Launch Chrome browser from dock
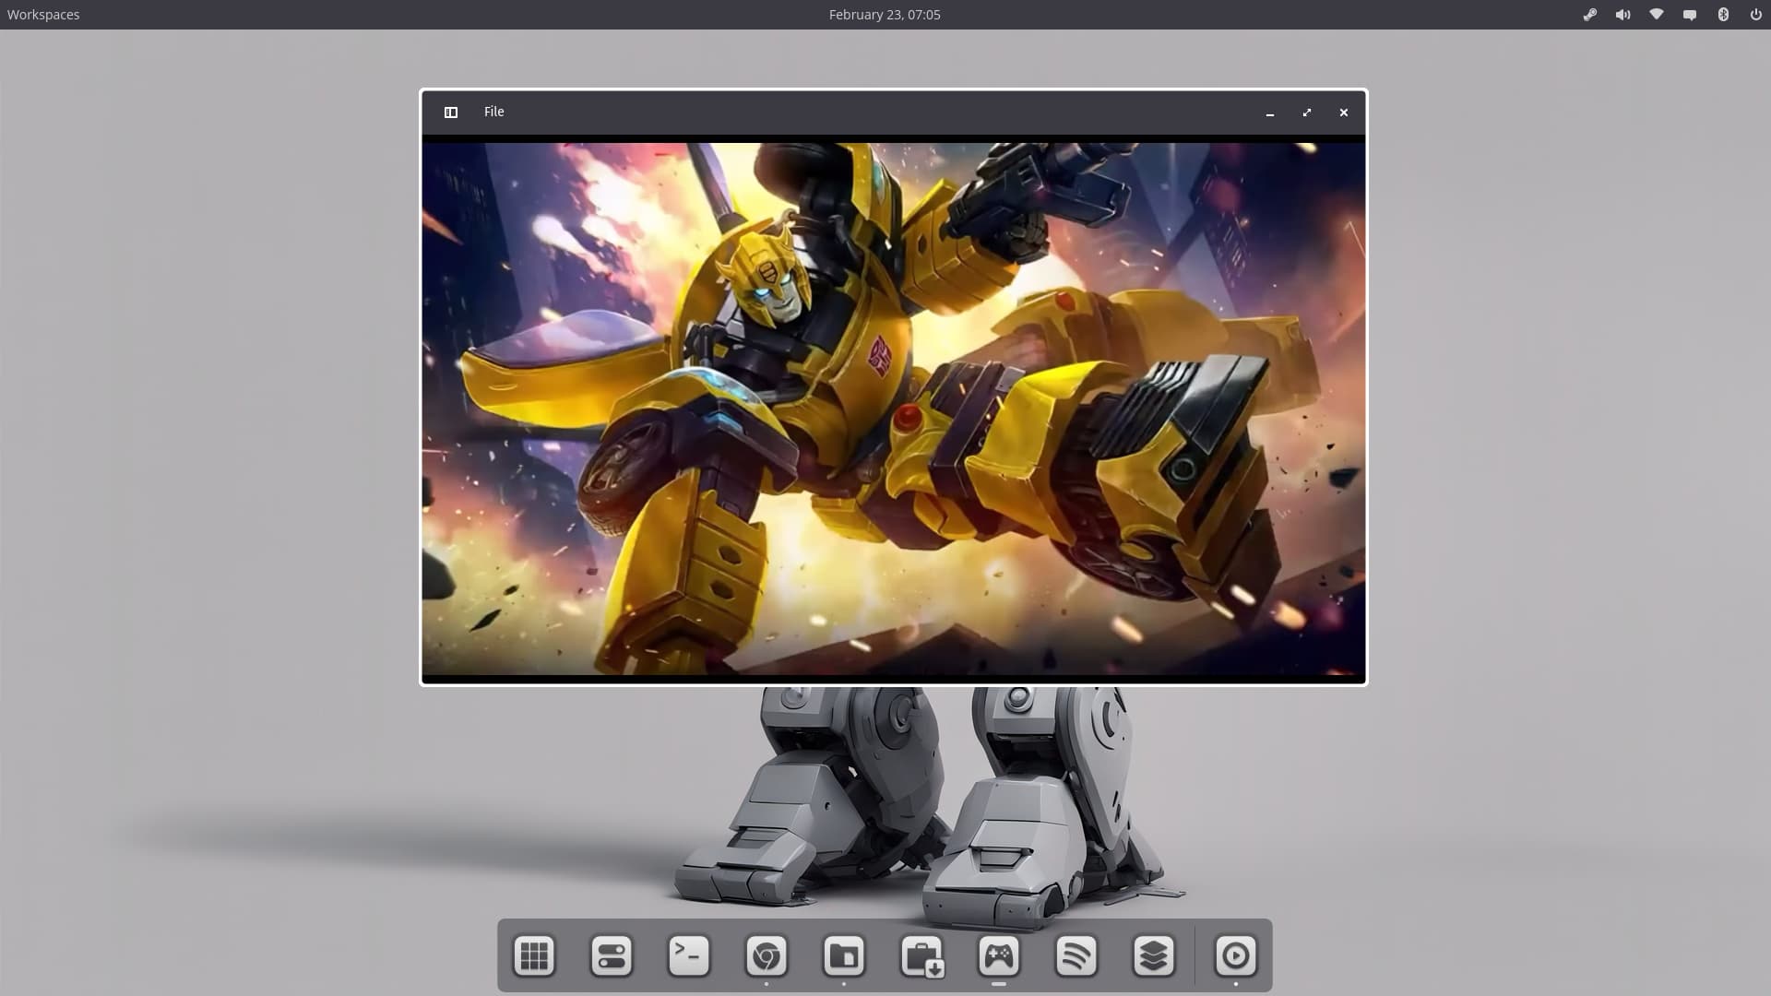Image resolution: width=1771 pixels, height=996 pixels. (767, 955)
